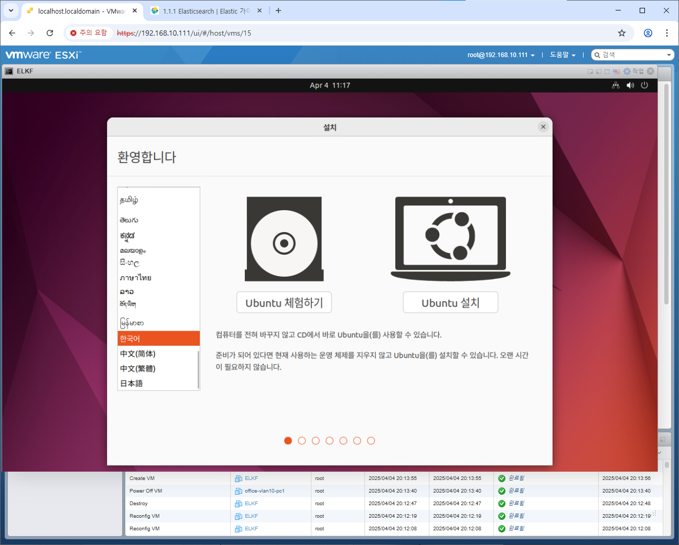Click the Create VM task cell

[177, 478]
